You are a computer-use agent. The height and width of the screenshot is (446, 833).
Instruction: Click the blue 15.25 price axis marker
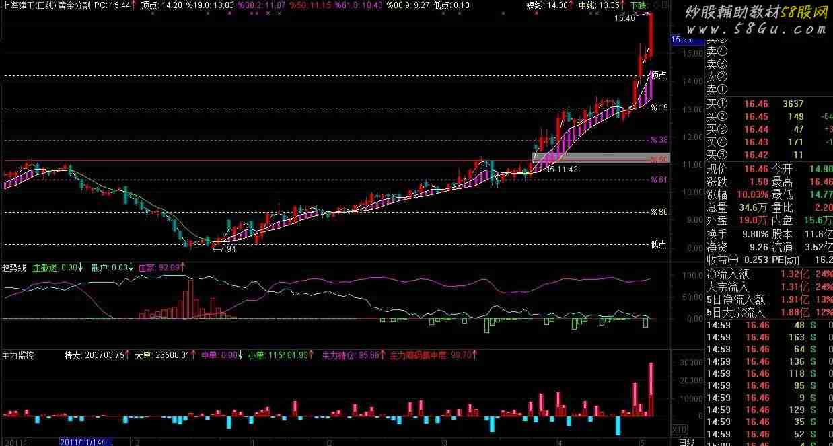point(682,40)
